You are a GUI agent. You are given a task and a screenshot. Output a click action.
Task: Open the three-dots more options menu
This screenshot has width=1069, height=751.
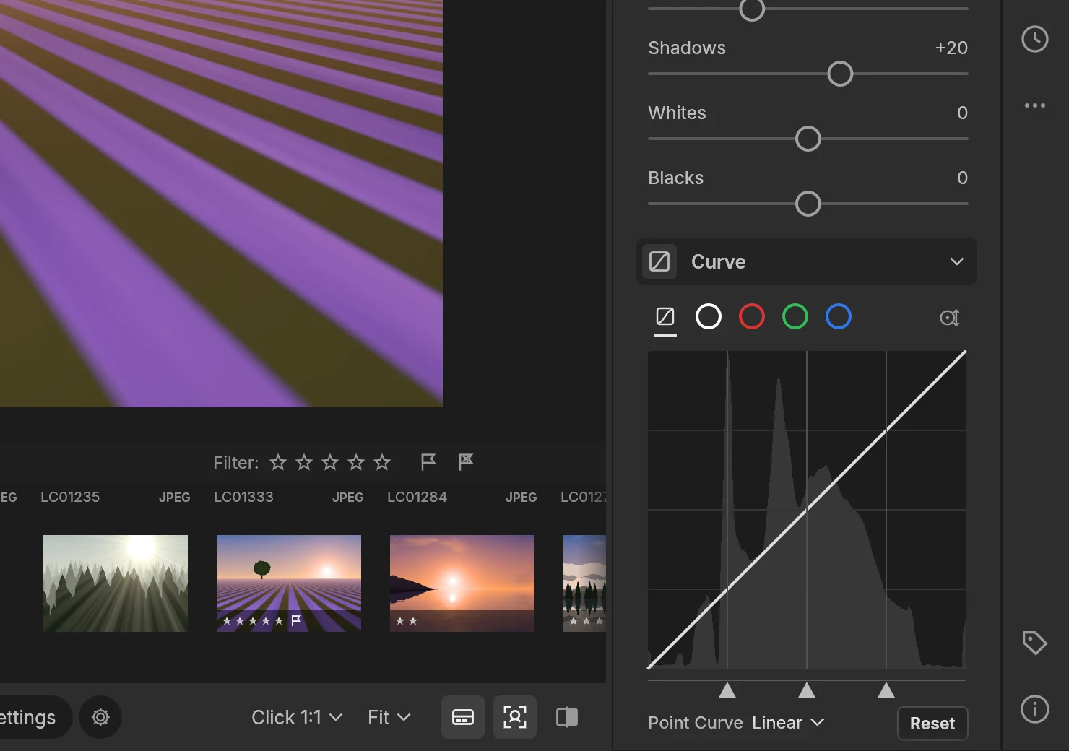pos(1034,105)
